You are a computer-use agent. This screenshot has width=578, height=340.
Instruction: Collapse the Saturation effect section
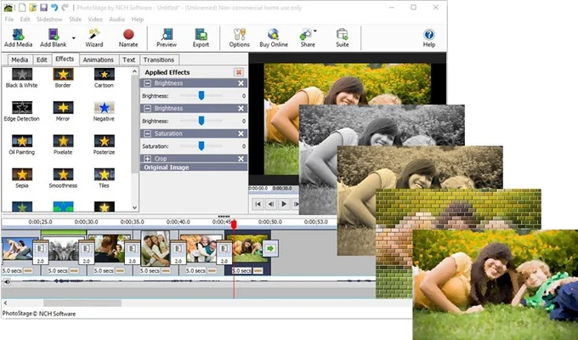(x=147, y=133)
